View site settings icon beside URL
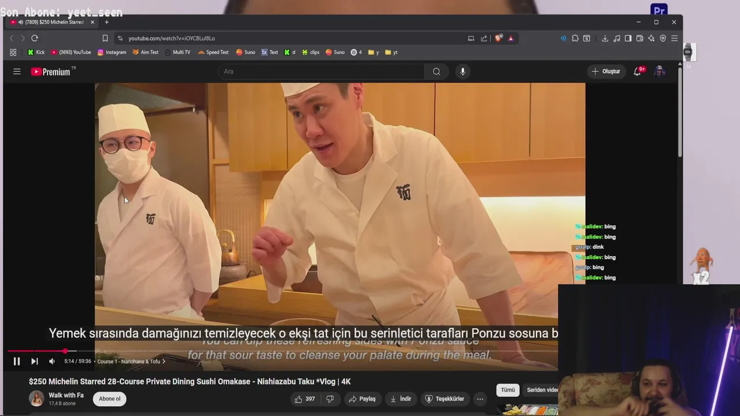 120,38
